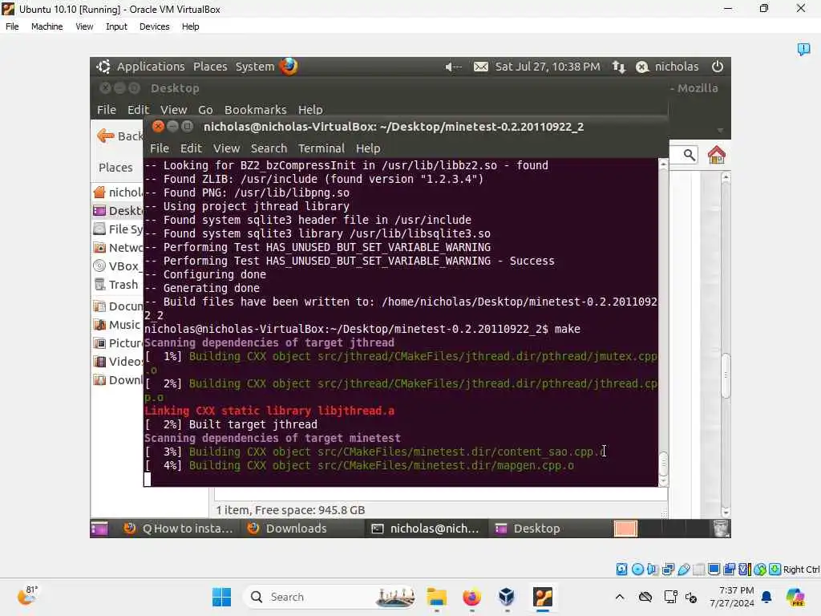
Task: Open VirtualBox File menu
Action: tap(12, 26)
